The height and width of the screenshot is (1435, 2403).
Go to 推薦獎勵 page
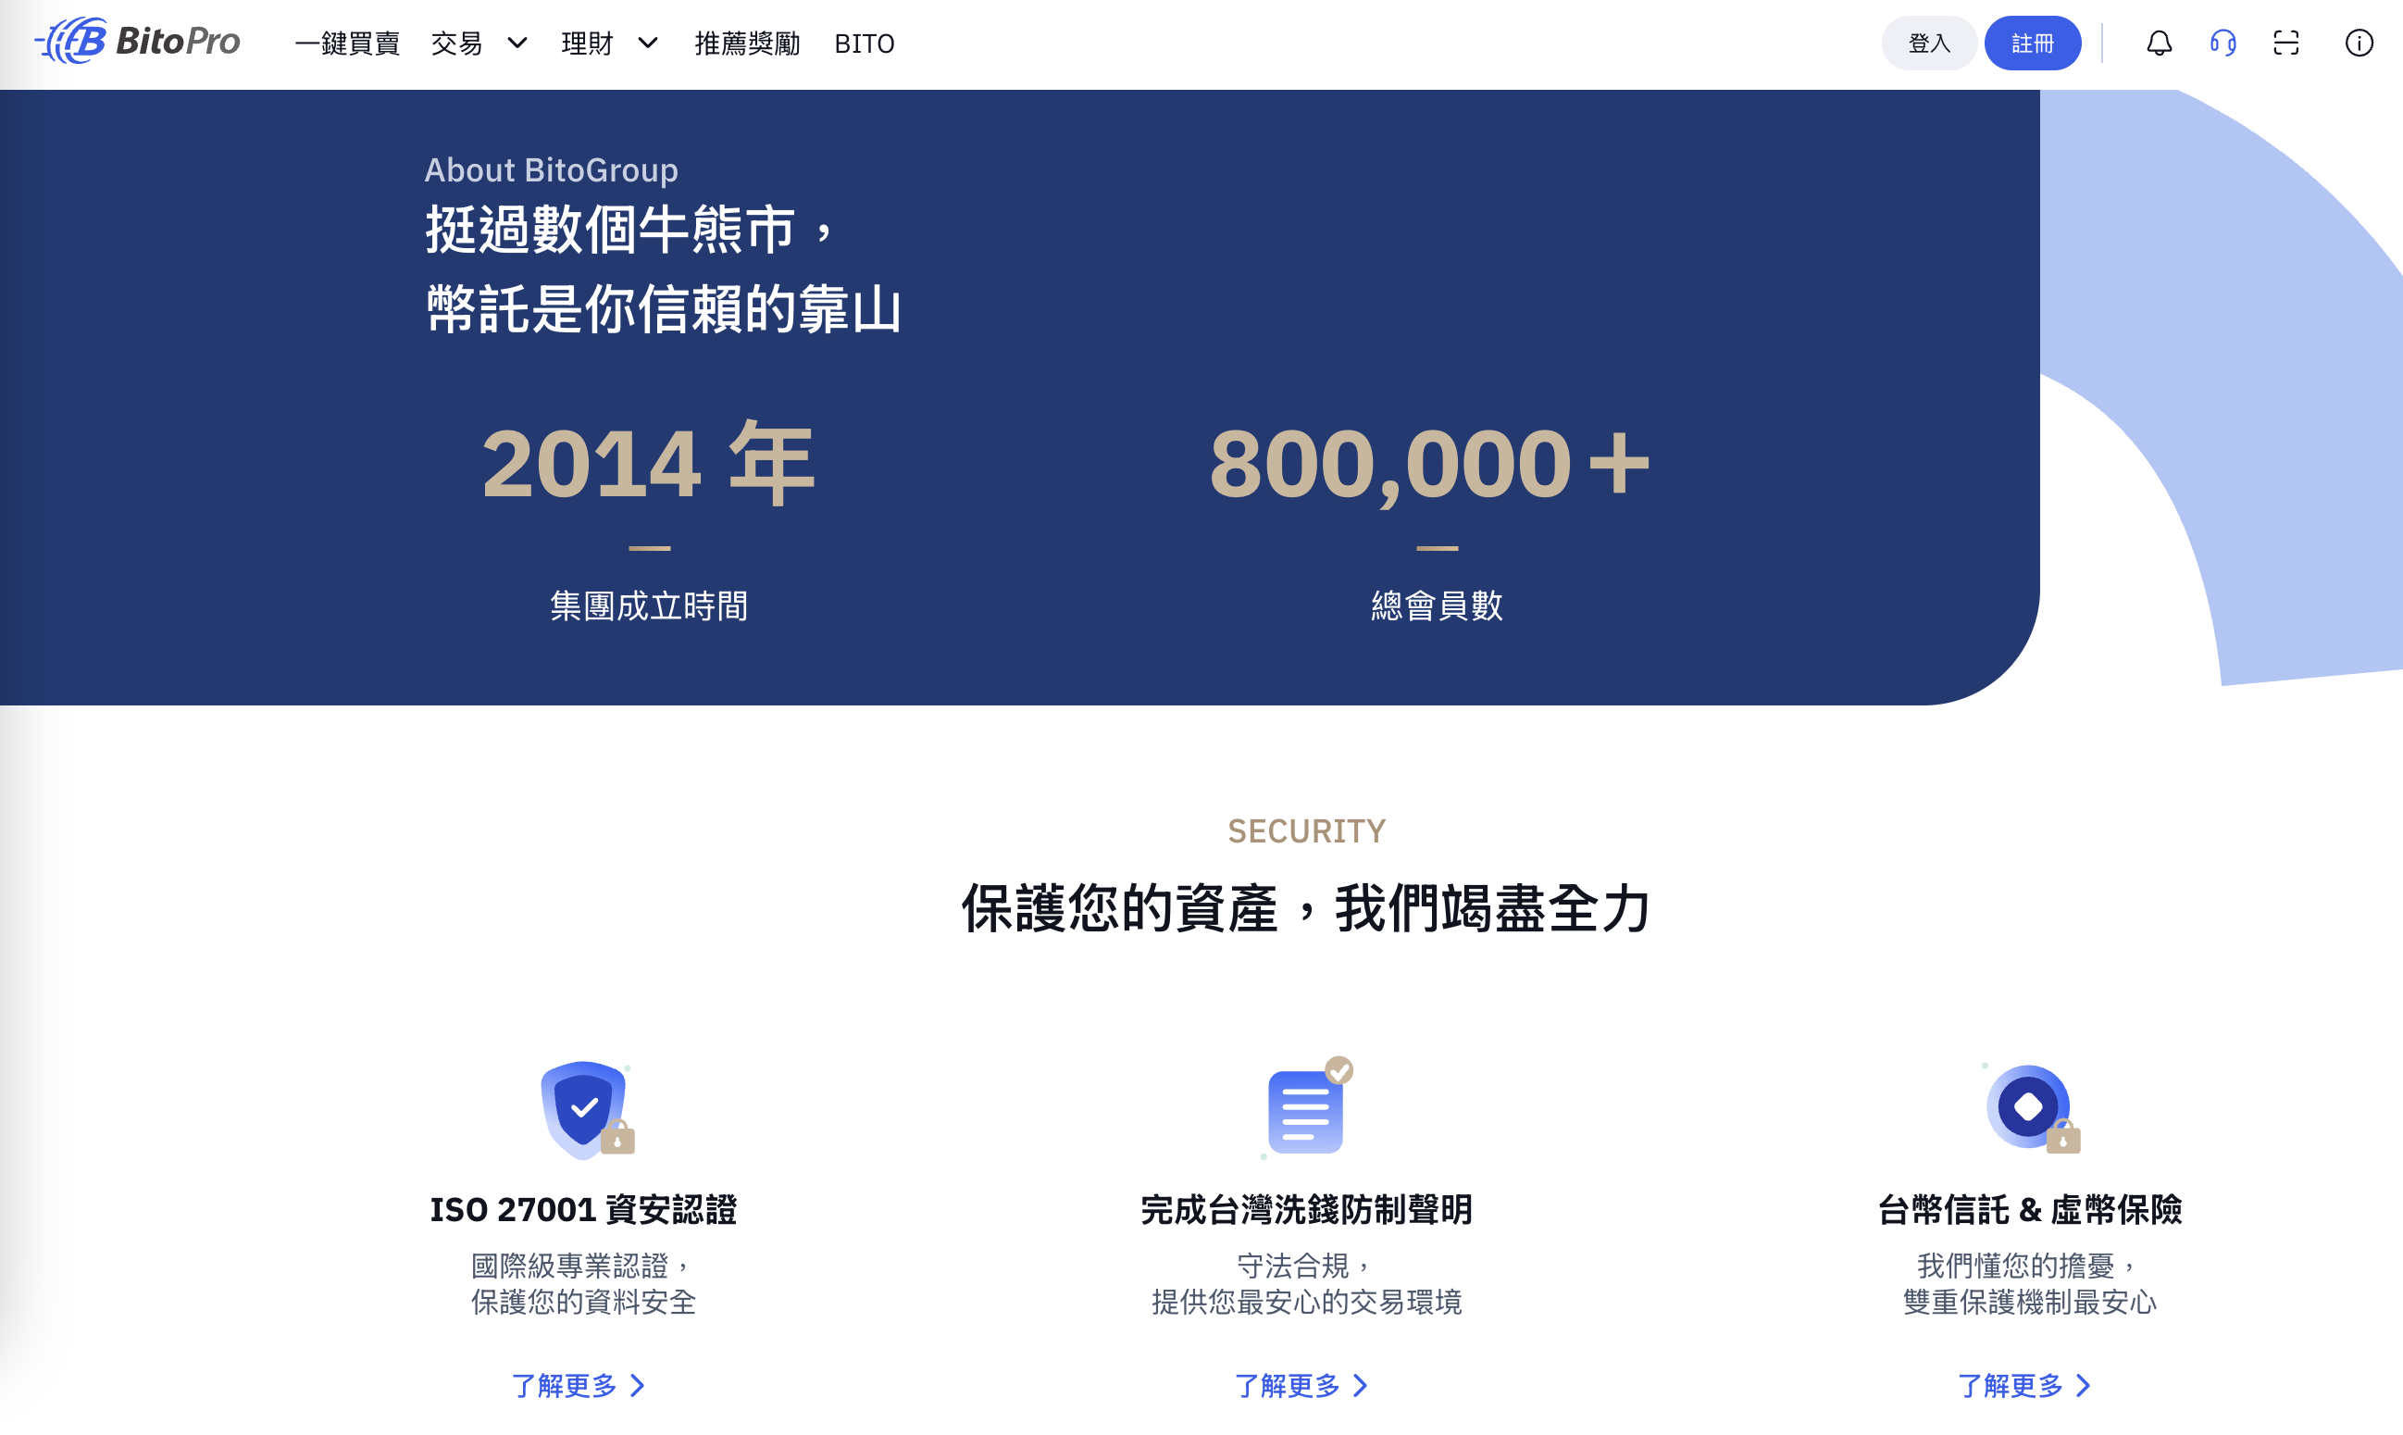click(x=747, y=44)
